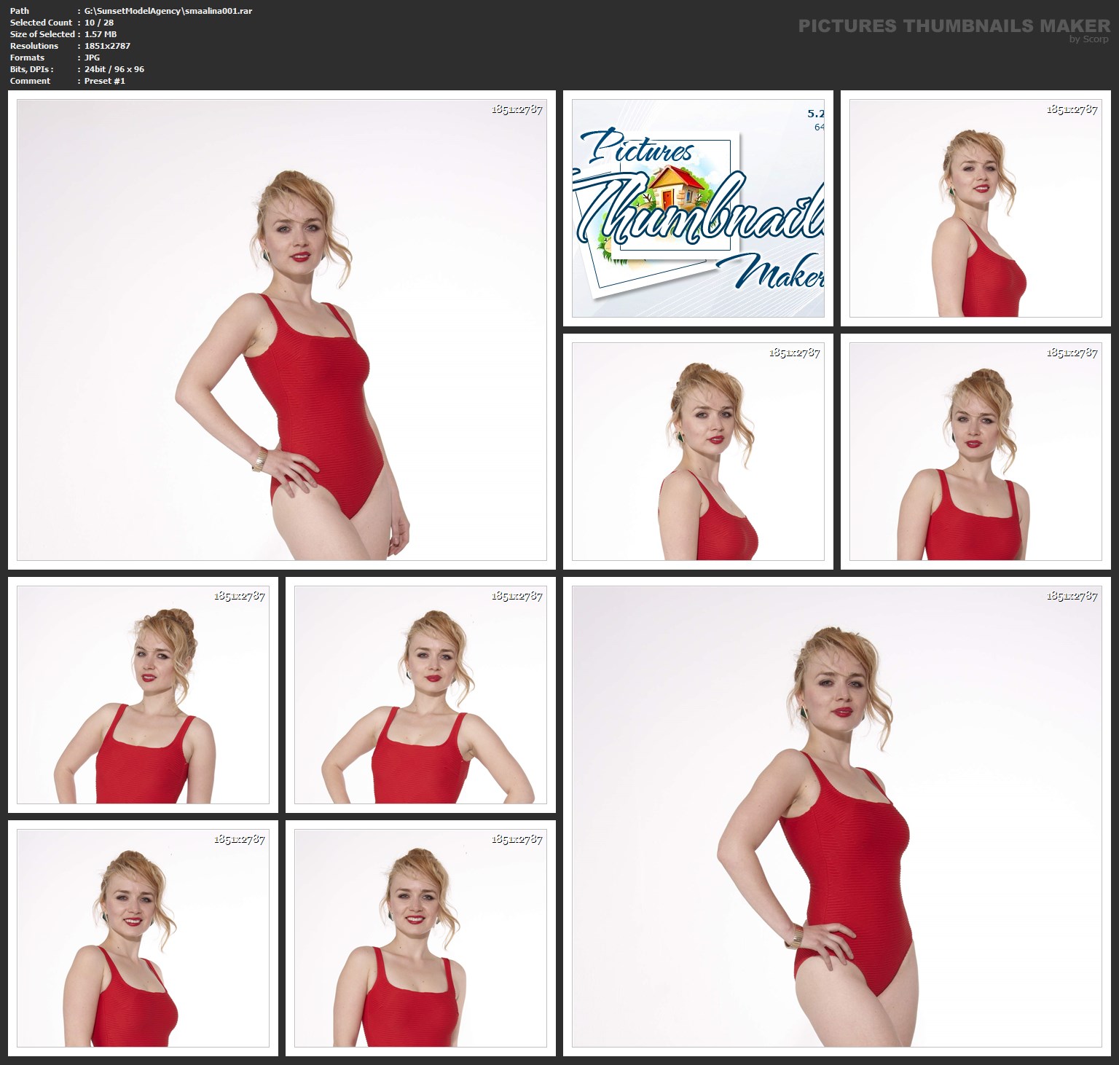The image size is (1119, 1065).
Task: Open the first hands-on-hips thumbnail in the third row
Action: coord(143,695)
